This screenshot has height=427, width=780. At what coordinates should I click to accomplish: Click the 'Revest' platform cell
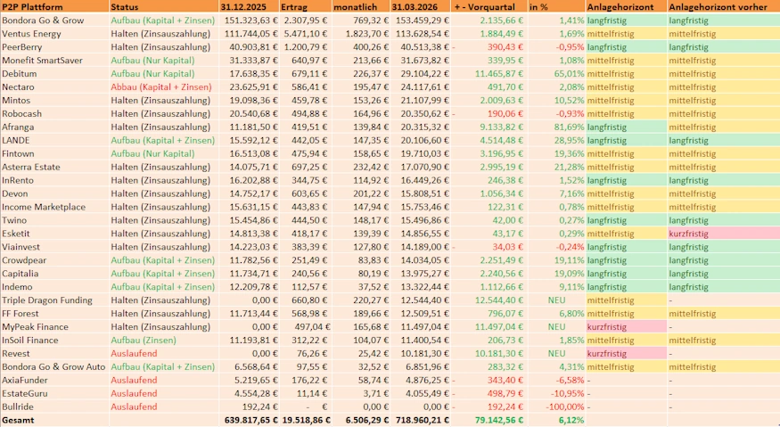[54, 353]
